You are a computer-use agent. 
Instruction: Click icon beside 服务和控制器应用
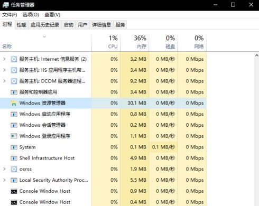(x=14, y=92)
